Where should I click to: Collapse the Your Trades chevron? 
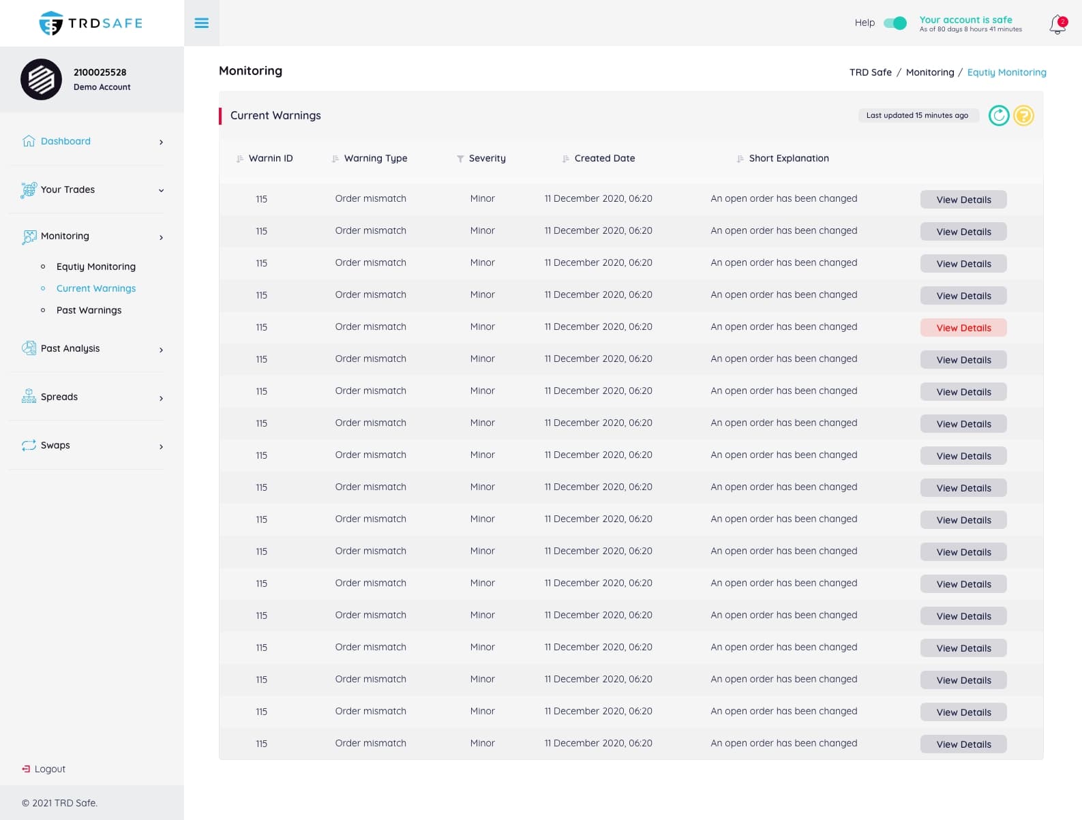(161, 190)
